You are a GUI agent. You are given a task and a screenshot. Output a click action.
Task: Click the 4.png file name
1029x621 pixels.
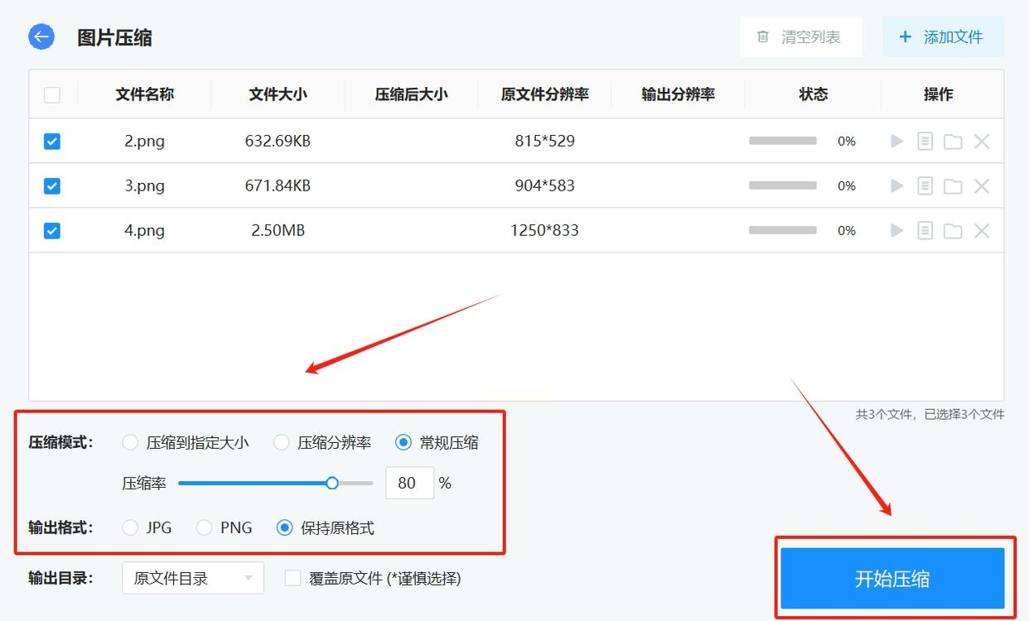point(145,231)
